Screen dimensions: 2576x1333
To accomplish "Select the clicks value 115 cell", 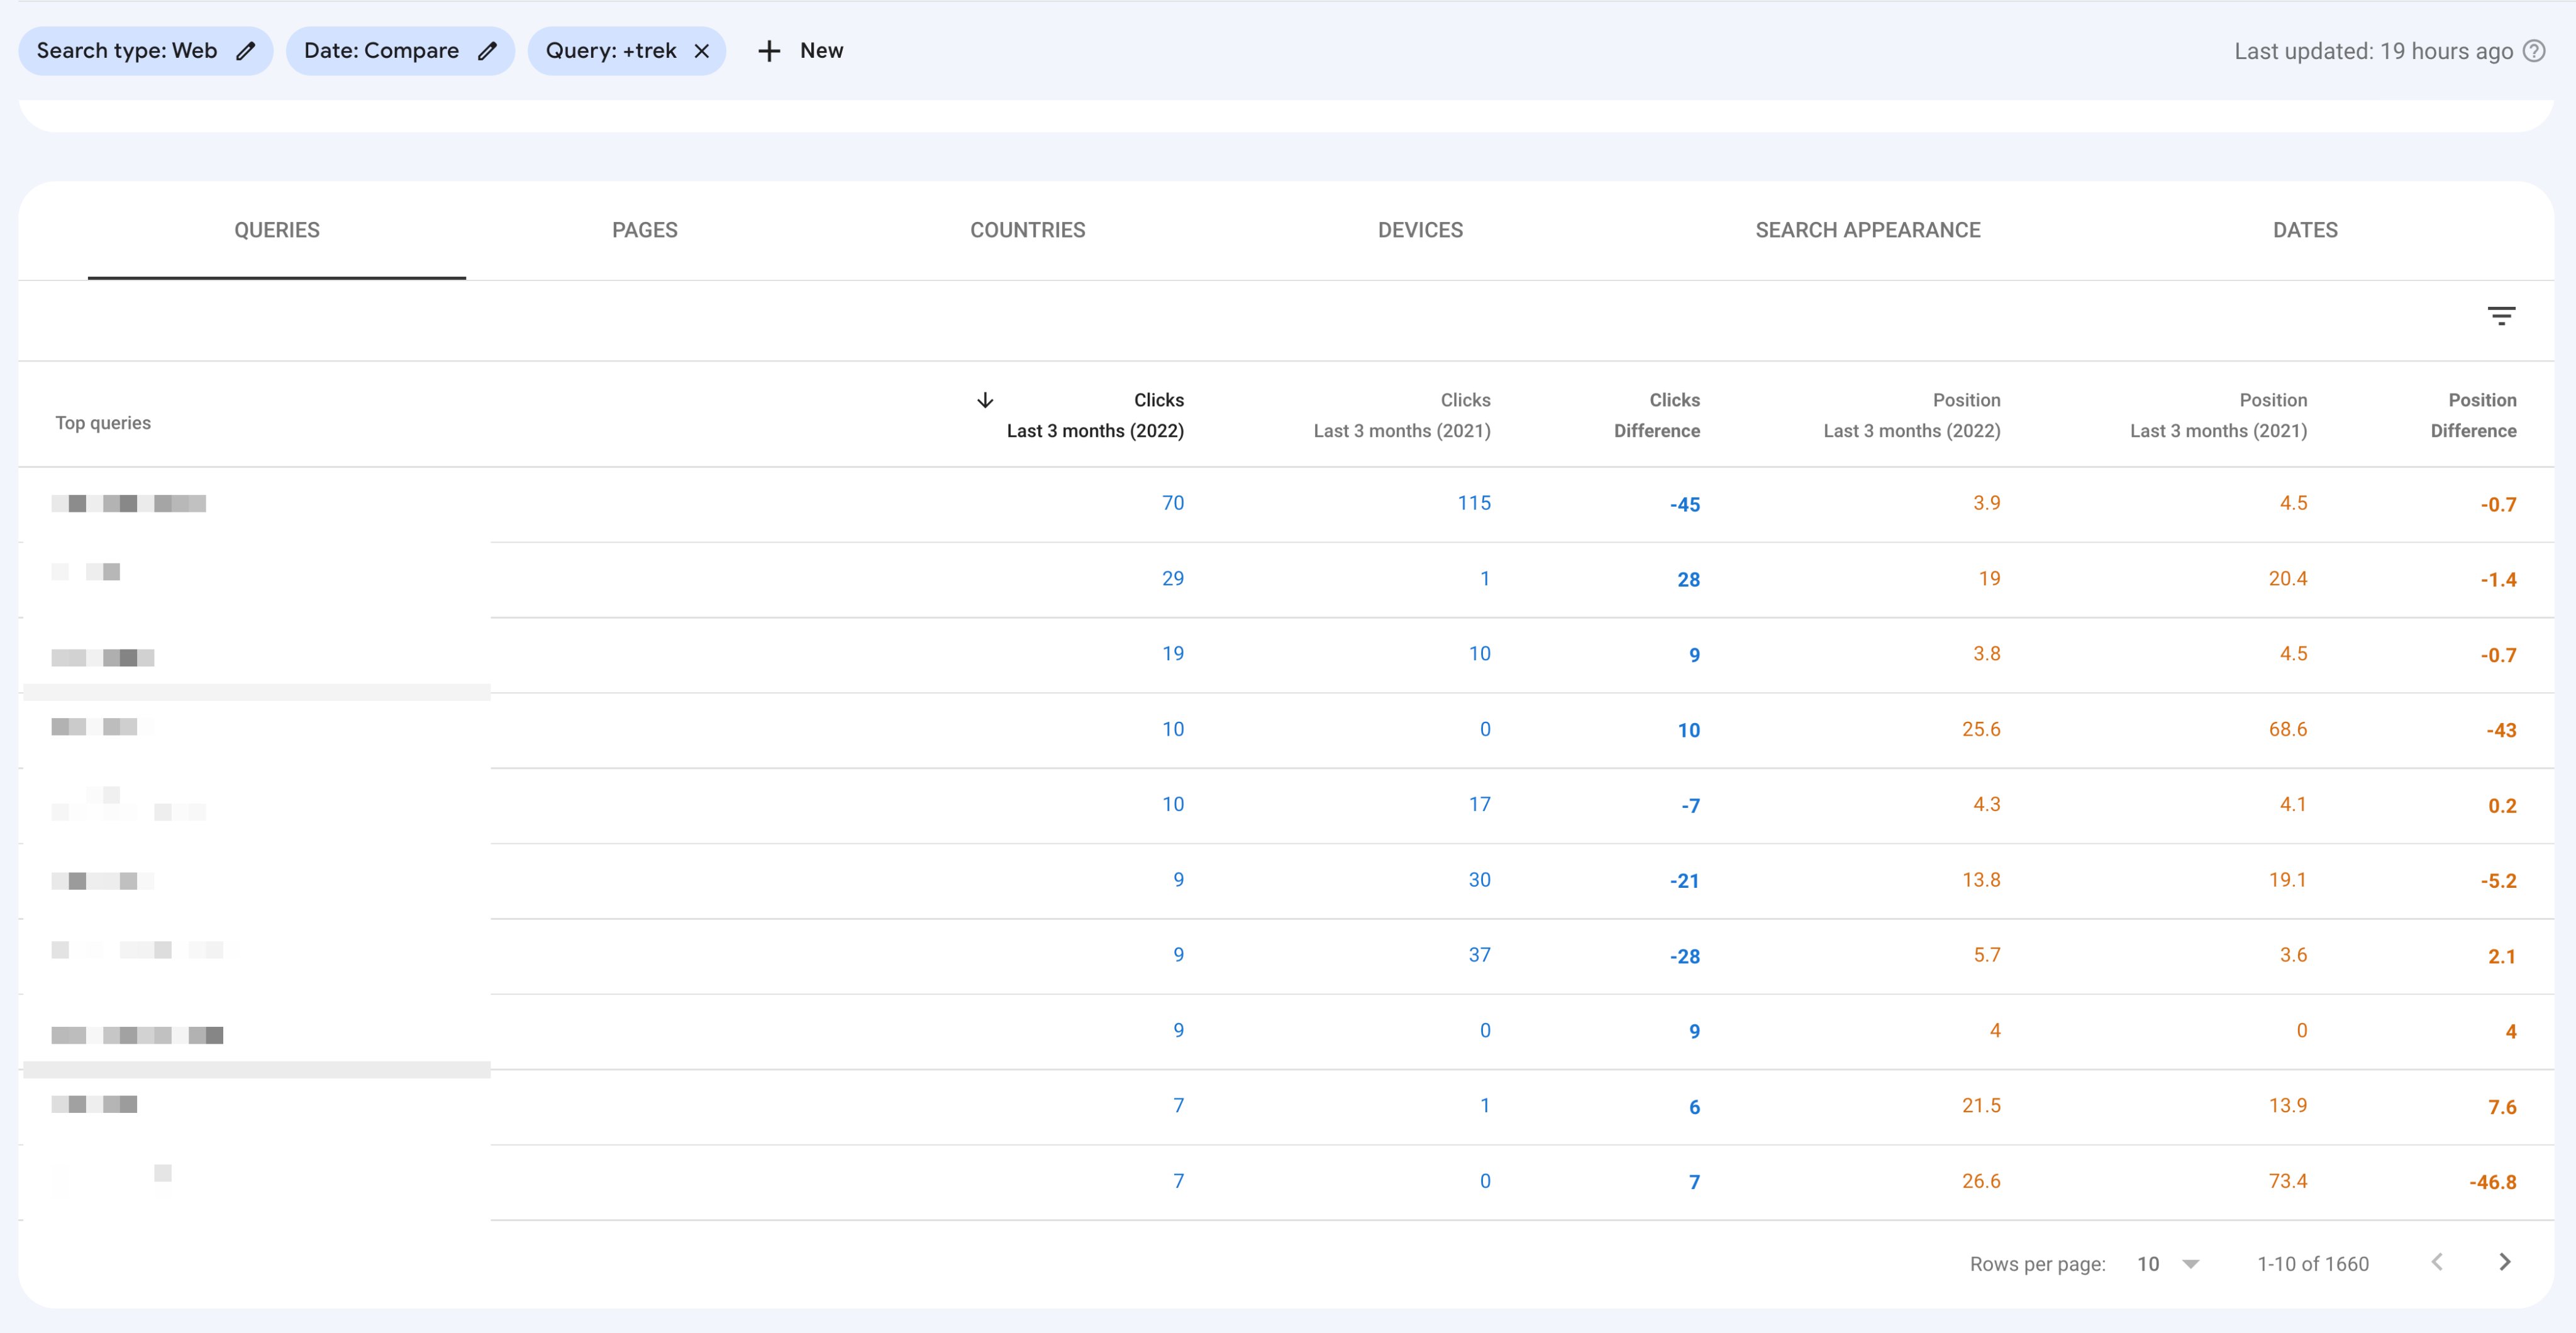I will pyautogui.click(x=1474, y=503).
